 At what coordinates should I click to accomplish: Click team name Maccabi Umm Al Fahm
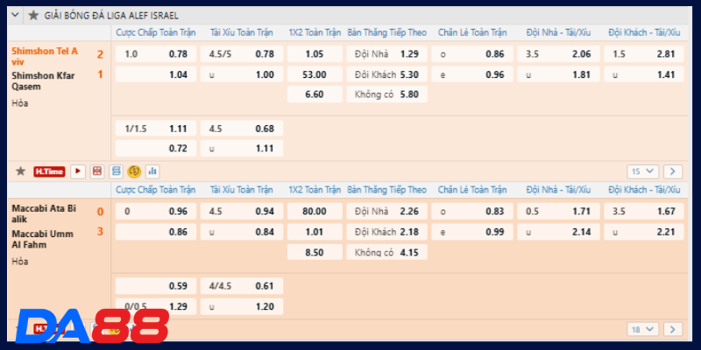click(x=42, y=239)
